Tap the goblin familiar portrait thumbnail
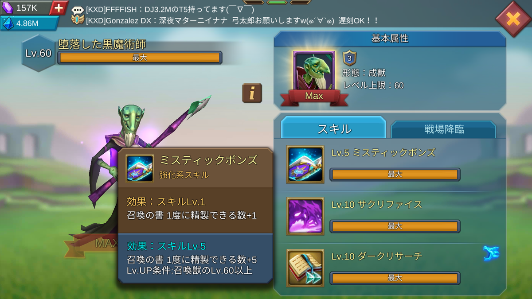 click(314, 72)
